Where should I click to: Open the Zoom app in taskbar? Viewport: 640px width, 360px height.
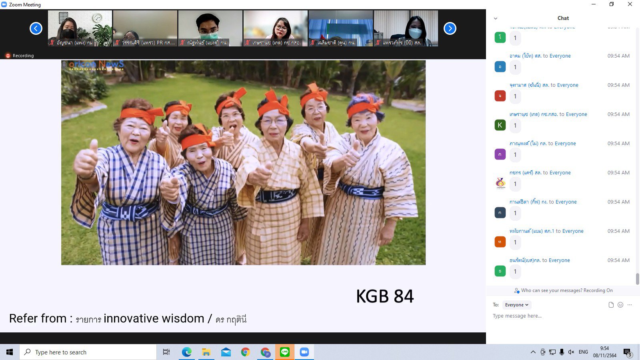click(304, 352)
